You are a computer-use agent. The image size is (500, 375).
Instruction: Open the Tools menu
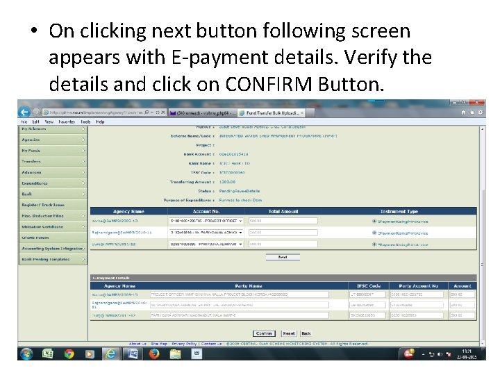click(x=85, y=122)
